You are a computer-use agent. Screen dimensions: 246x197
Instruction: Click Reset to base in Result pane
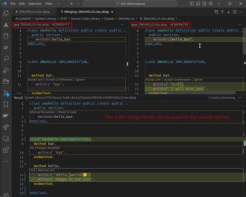click(67, 112)
